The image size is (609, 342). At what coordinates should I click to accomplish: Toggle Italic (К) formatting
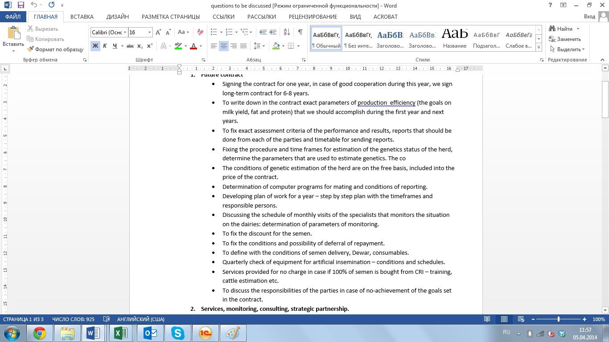105,46
